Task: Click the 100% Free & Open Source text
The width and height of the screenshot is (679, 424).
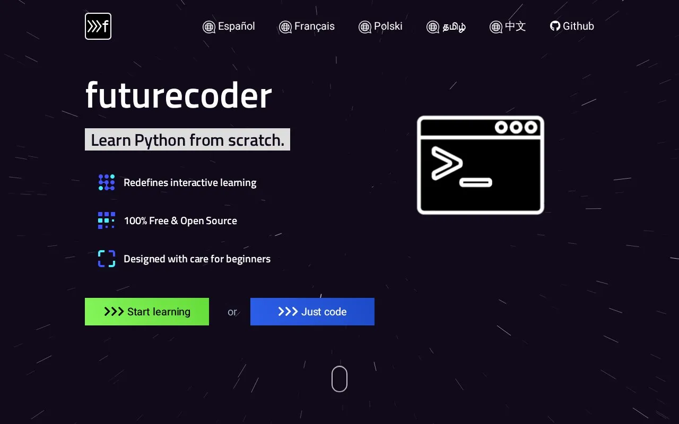Action: [180, 220]
